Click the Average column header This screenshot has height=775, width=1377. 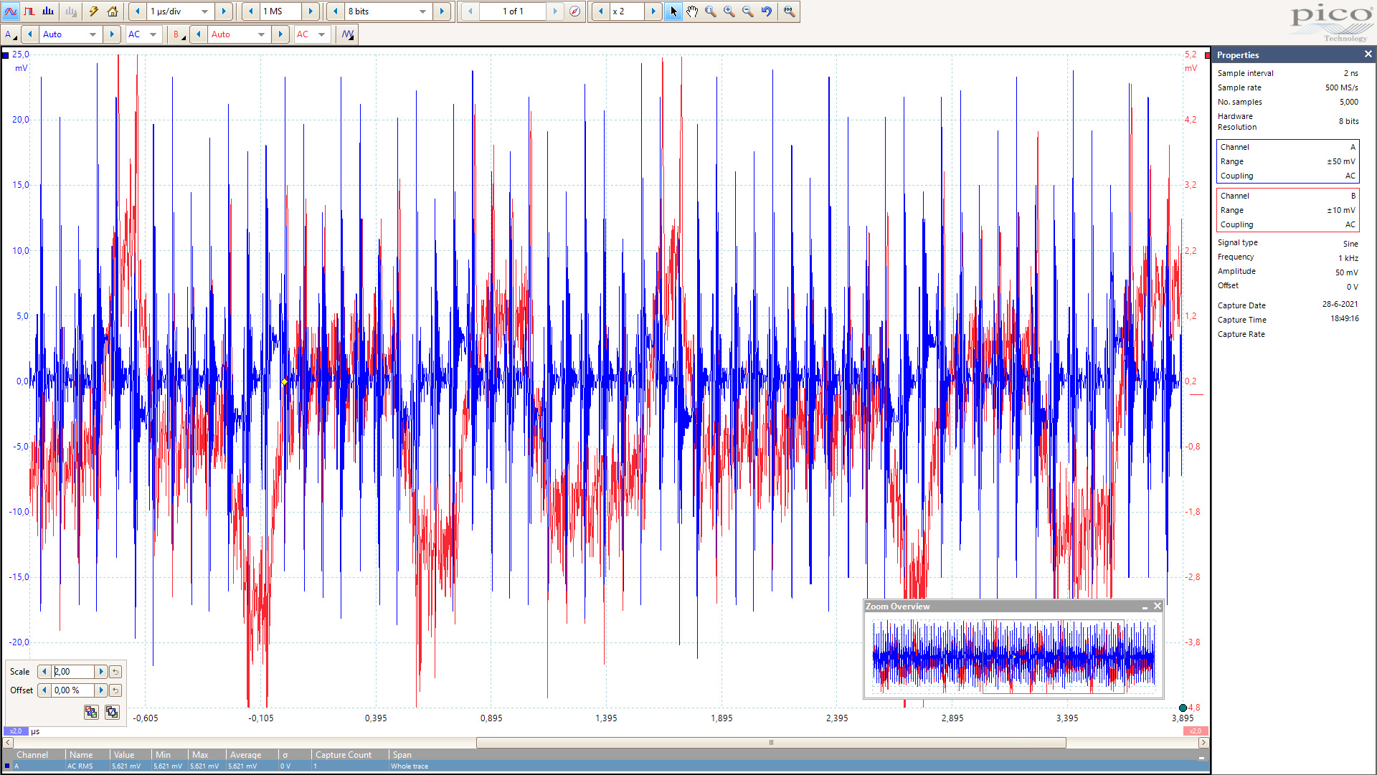click(x=252, y=755)
